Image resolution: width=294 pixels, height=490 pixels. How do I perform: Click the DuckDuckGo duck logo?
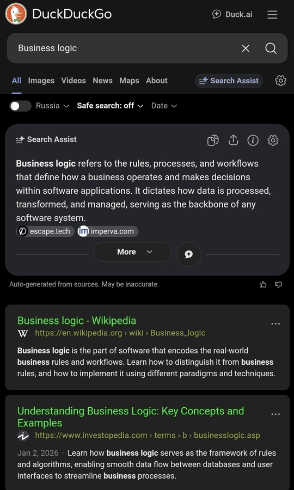pos(16,14)
